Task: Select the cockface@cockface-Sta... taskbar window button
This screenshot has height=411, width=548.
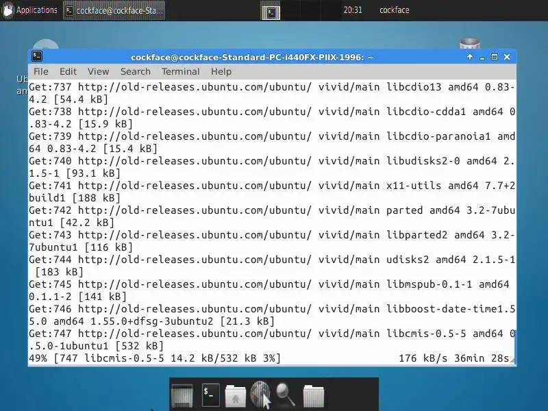Action: (x=114, y=10)
